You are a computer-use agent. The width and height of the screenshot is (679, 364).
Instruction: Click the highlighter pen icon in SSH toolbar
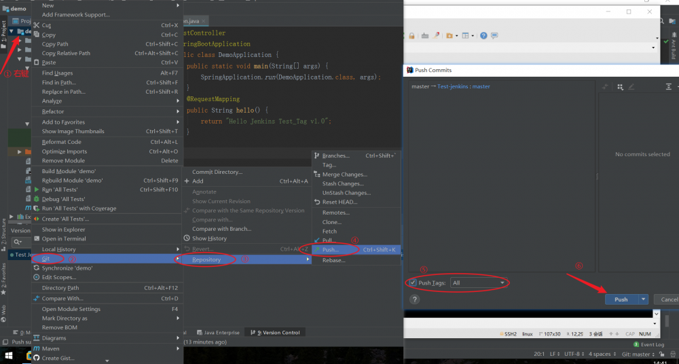(x=436, y=35)
